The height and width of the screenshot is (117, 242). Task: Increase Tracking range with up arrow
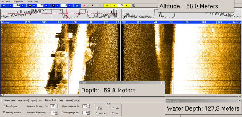point(88,112)
